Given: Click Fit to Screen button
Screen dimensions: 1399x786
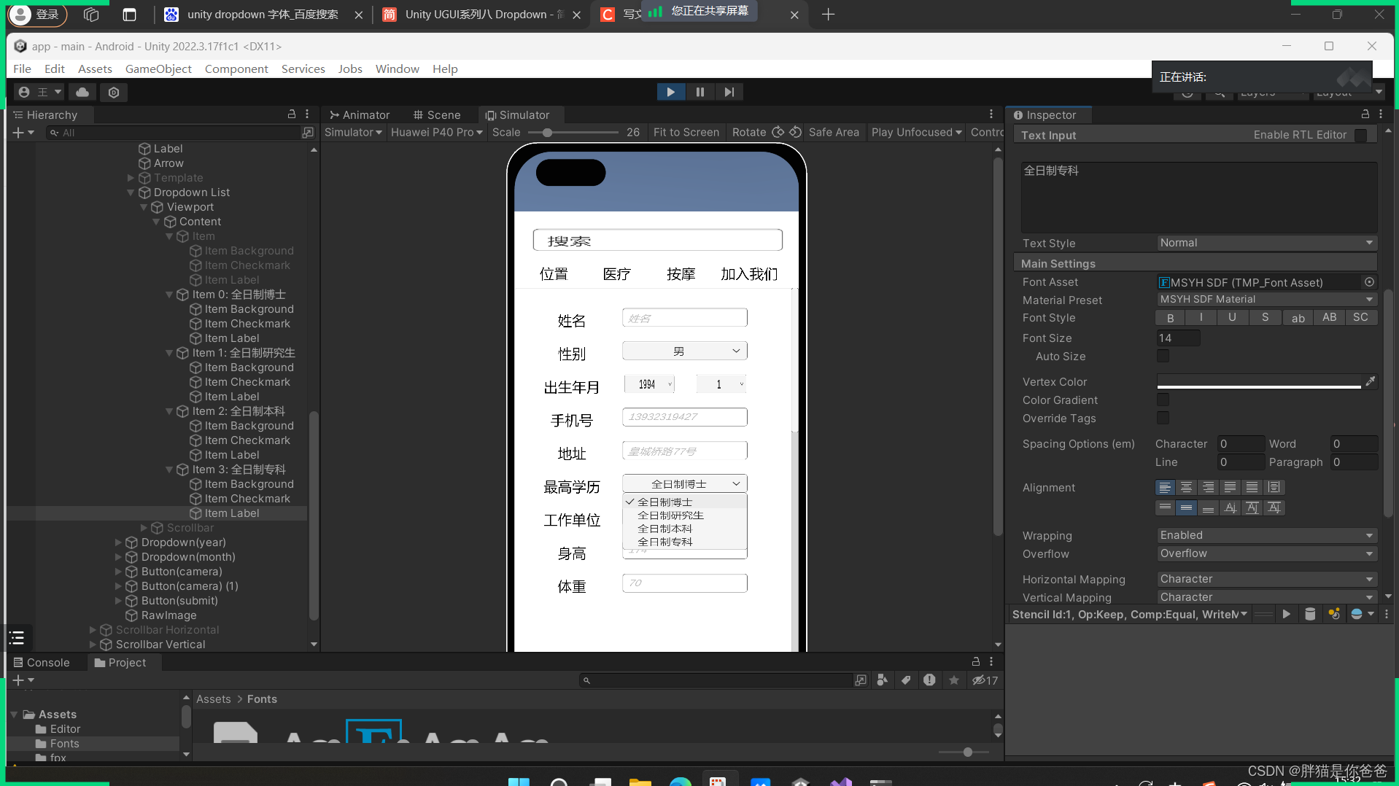Looking at the screenshot, I should point(686,132).
